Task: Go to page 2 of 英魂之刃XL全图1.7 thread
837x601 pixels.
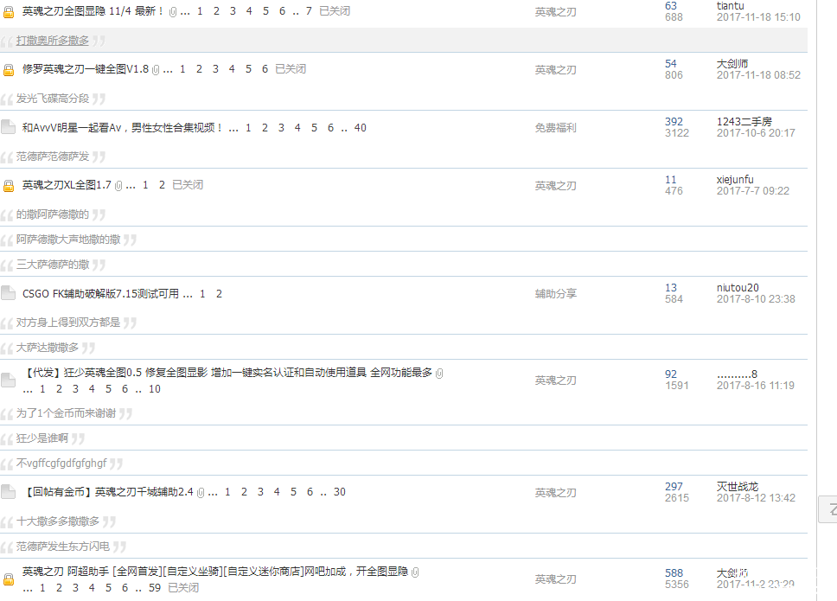Action: [x=162, y=185]
